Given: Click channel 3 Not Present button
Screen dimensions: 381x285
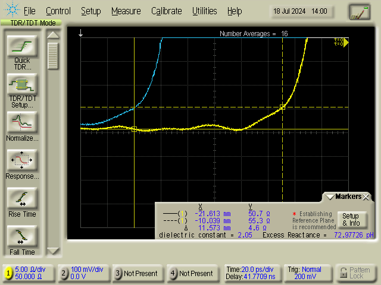Looking at the screenshot, I should [x=137, y=273].
